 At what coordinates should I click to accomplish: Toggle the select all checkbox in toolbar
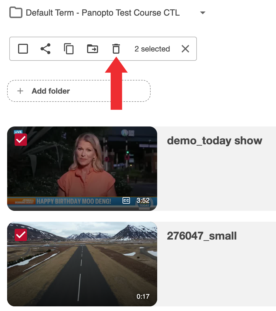(x=23, y=49)
